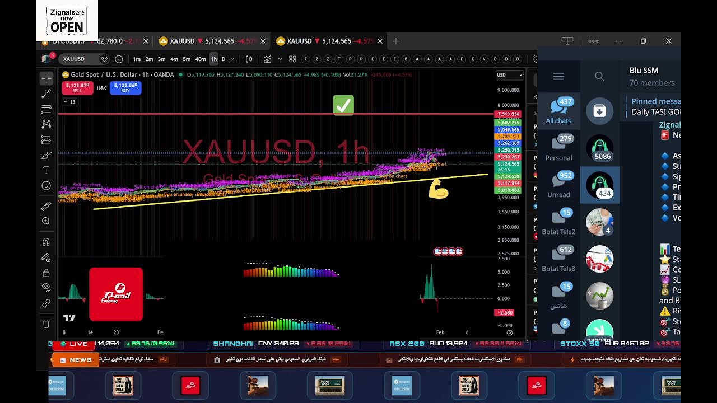This screenshot has width=717, height=403.
Task: Open the chat with 5086 unread
Action: coord(599,148)
